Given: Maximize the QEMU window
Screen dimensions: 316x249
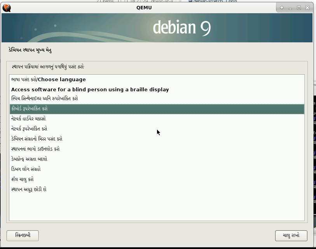Looking at the screenshot, I should (x=299, y=8).
